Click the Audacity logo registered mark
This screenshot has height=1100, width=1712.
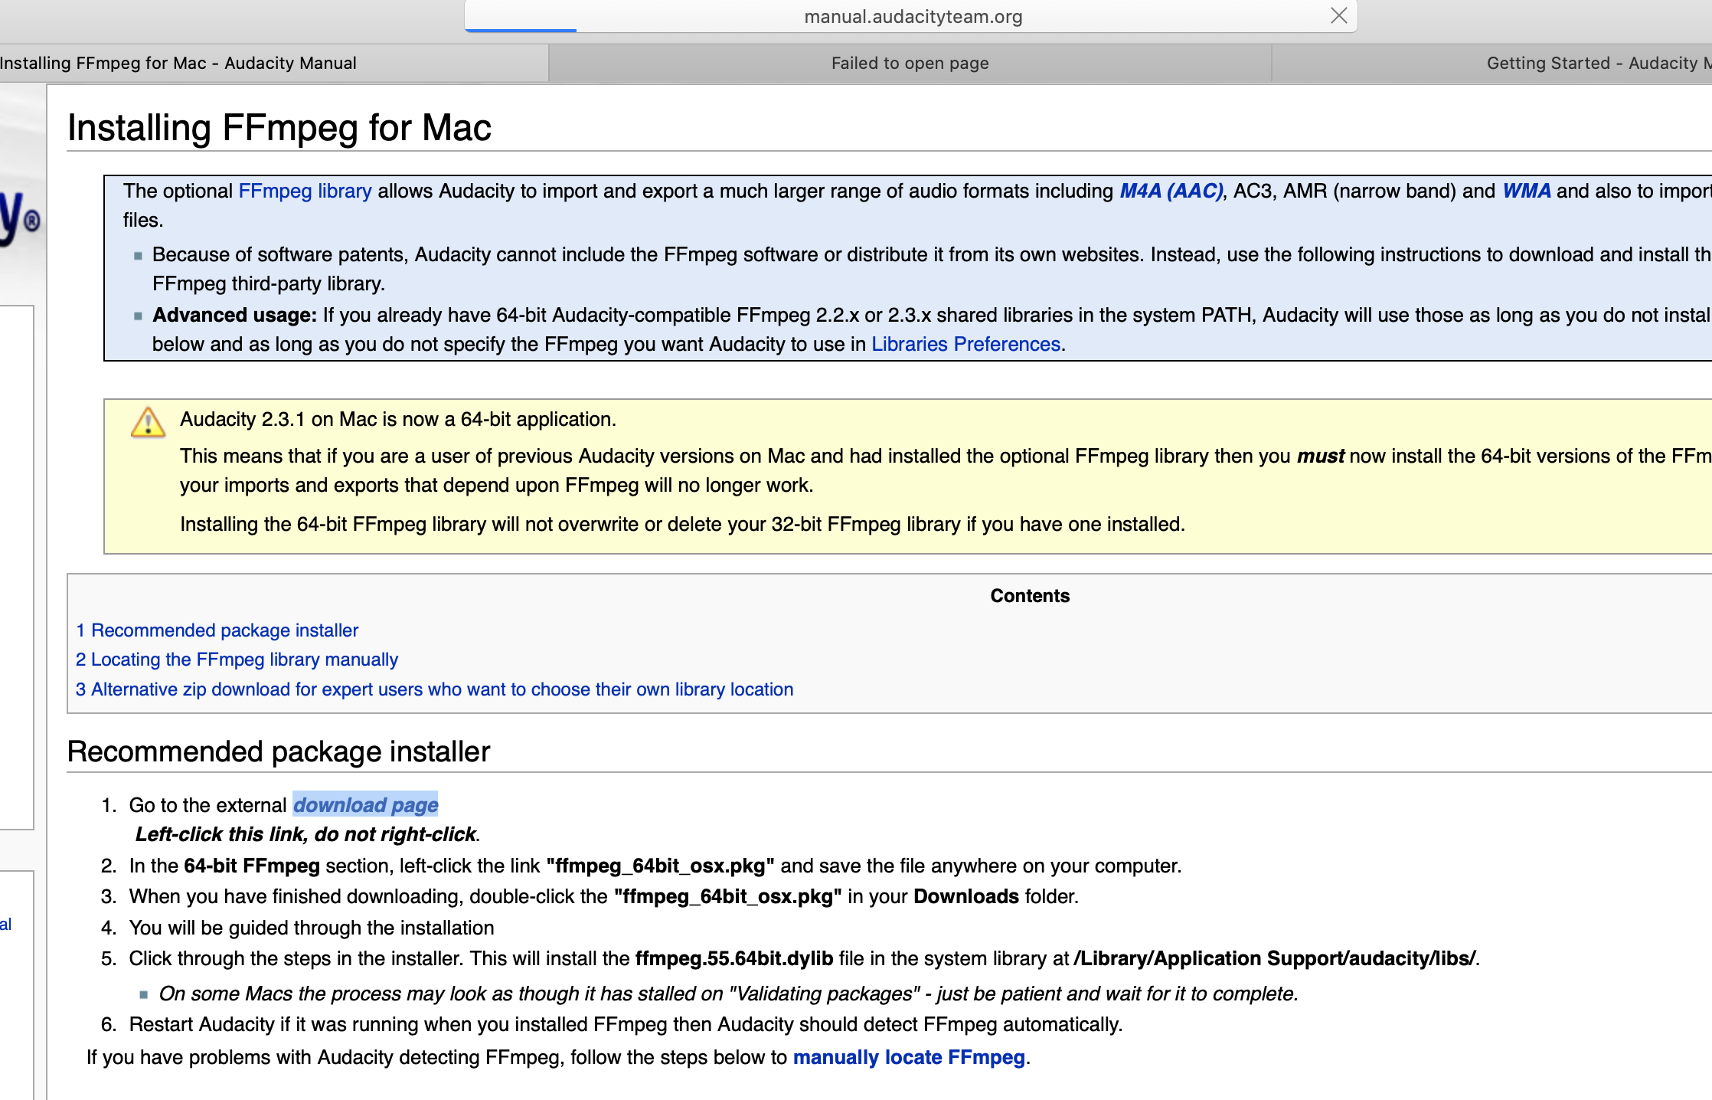(31, 221)
